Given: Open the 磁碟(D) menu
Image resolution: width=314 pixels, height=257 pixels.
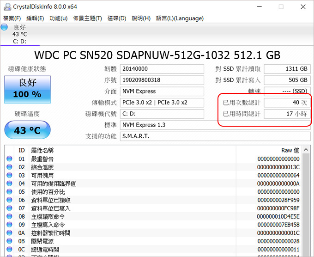Looking at the screenshot, I should [117, 18].
